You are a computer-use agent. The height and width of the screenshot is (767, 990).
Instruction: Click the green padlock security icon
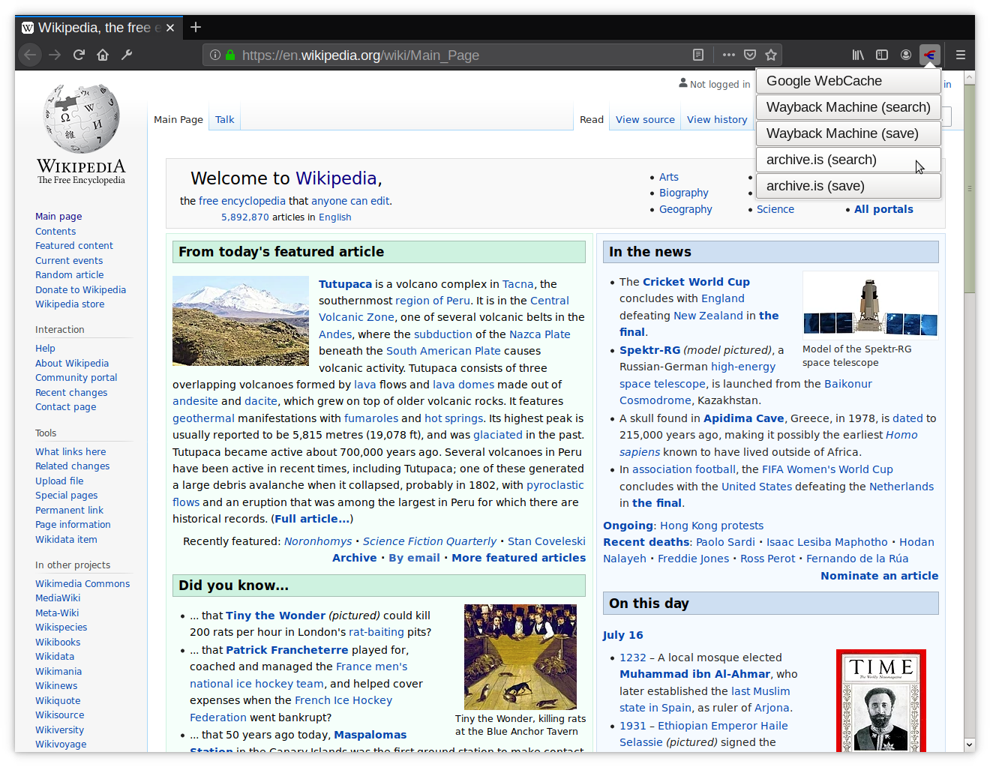[230, 55]
